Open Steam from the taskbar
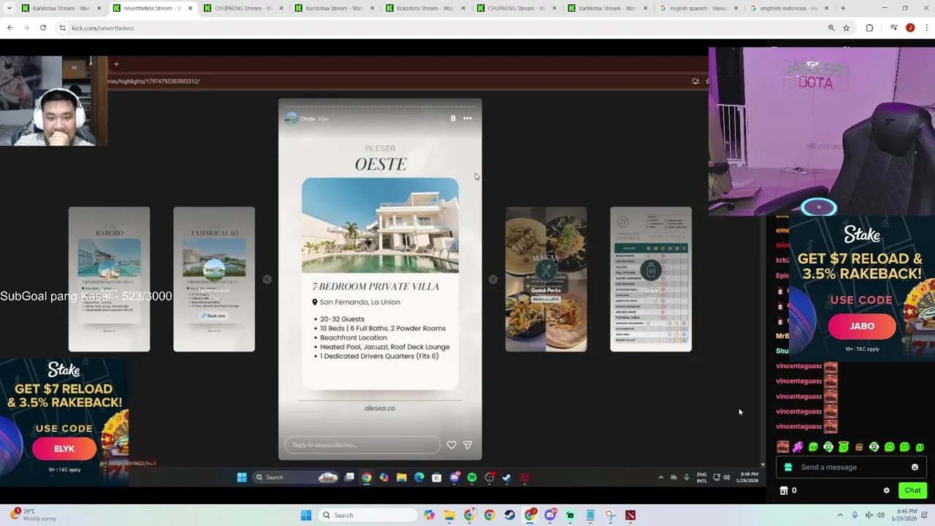The height and width of the screenshot is (526, 935). tap(510, 515)
